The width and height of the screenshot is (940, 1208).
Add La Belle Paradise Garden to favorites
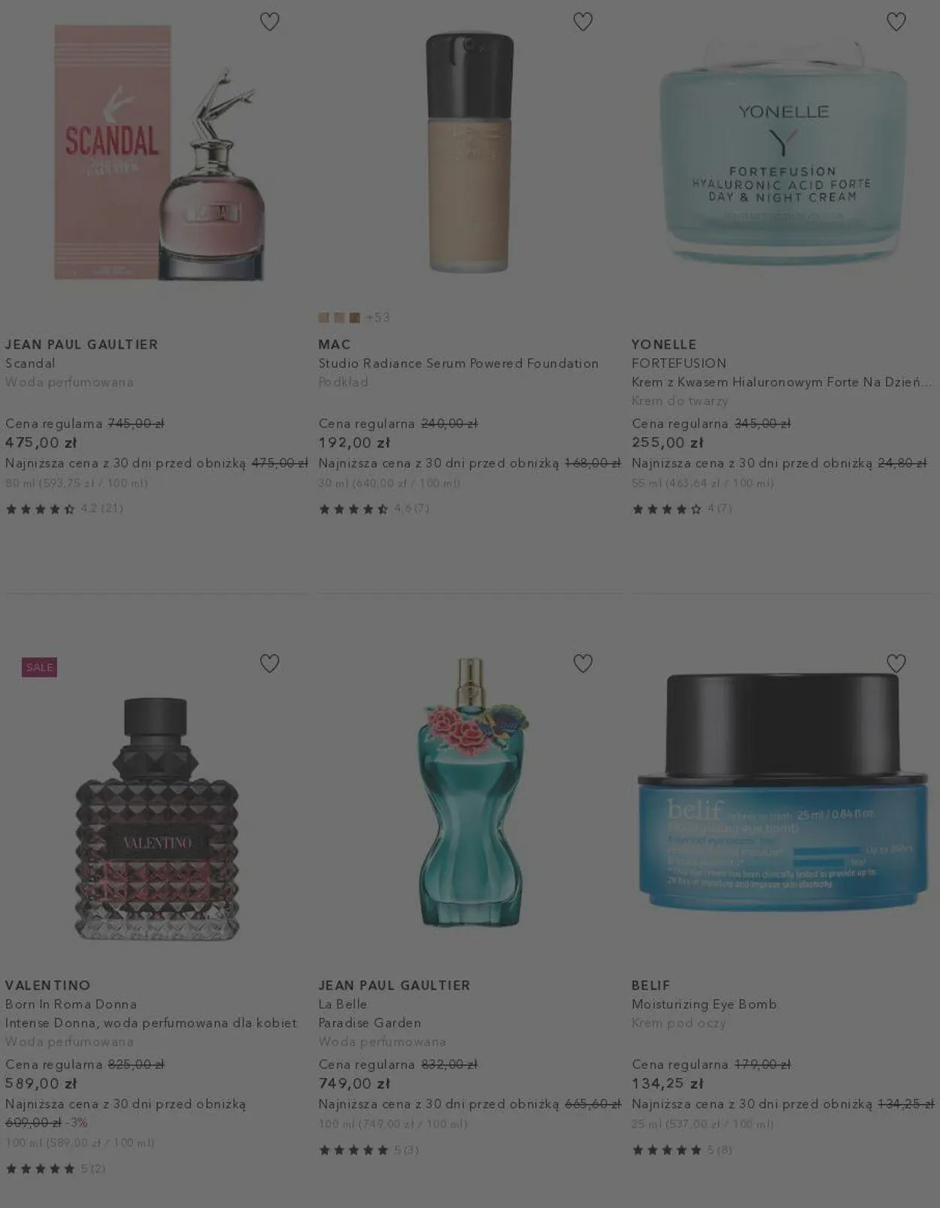pos(583,663)
